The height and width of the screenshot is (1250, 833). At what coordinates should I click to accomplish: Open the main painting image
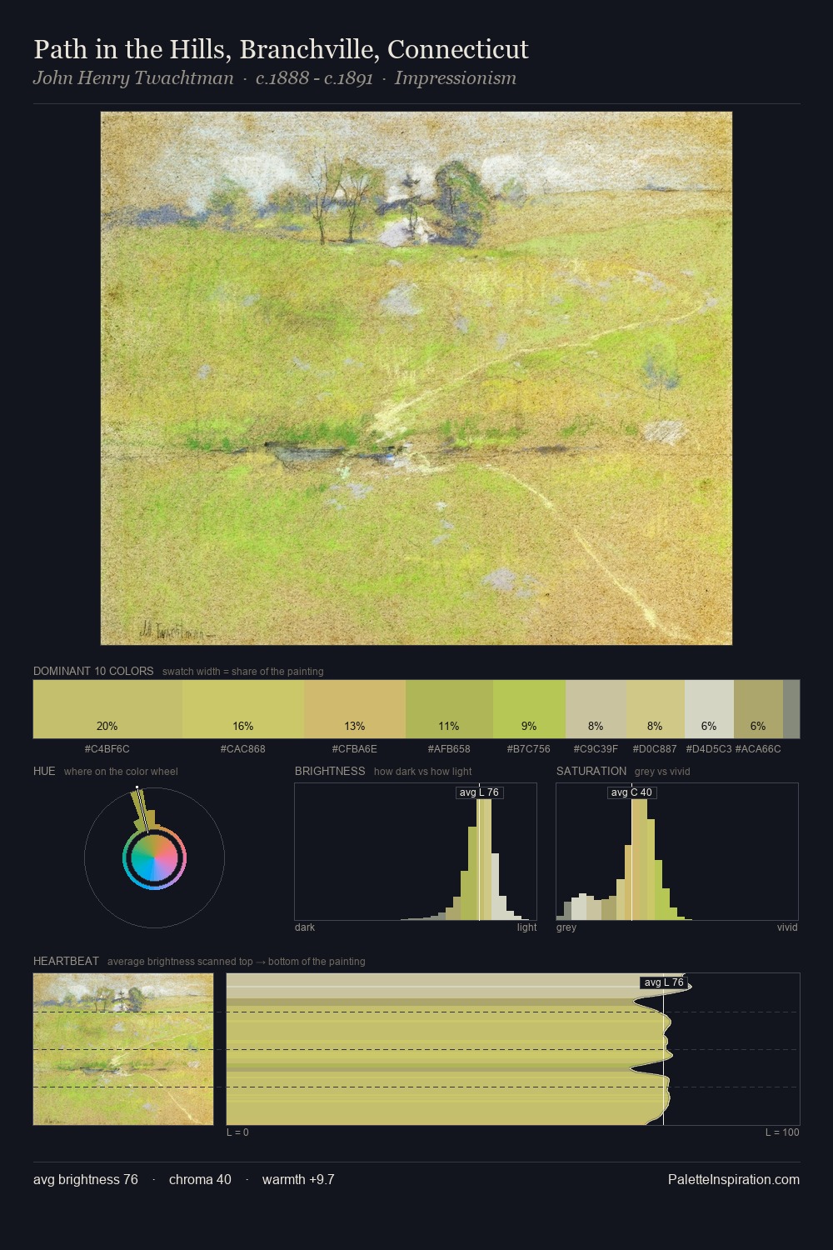tap(416, 378)
